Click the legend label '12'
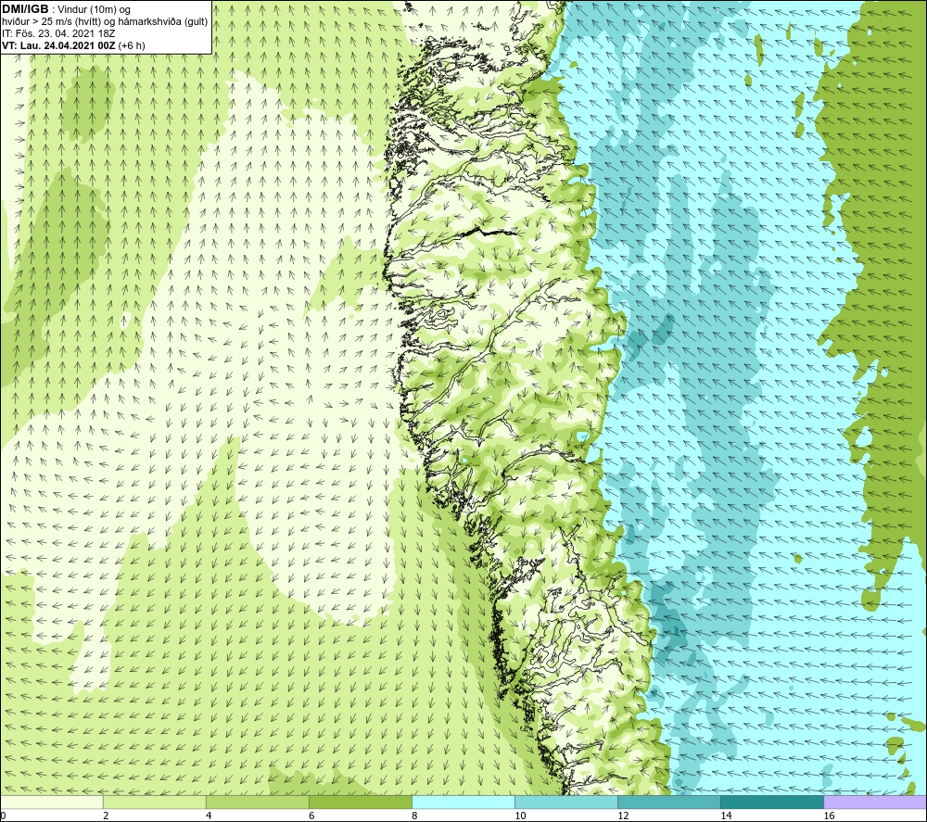 click(623, 816)
